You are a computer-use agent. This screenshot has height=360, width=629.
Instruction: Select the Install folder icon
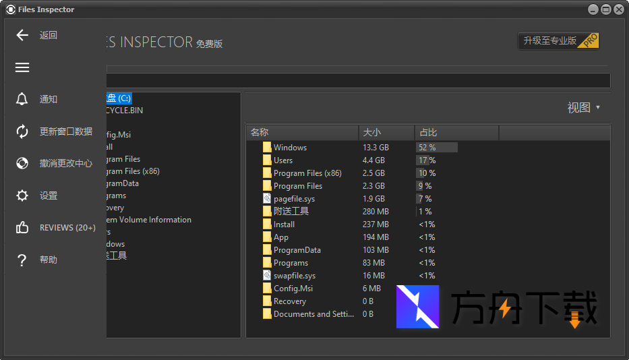[267, 224]
